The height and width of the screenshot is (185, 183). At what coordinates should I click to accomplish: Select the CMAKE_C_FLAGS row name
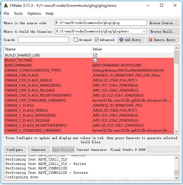tap(19, 105)
